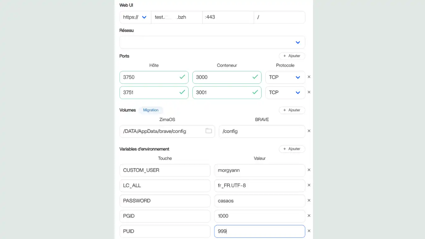
Task: Click the Migration badge next to Volumes
Action: pos(151,110)
